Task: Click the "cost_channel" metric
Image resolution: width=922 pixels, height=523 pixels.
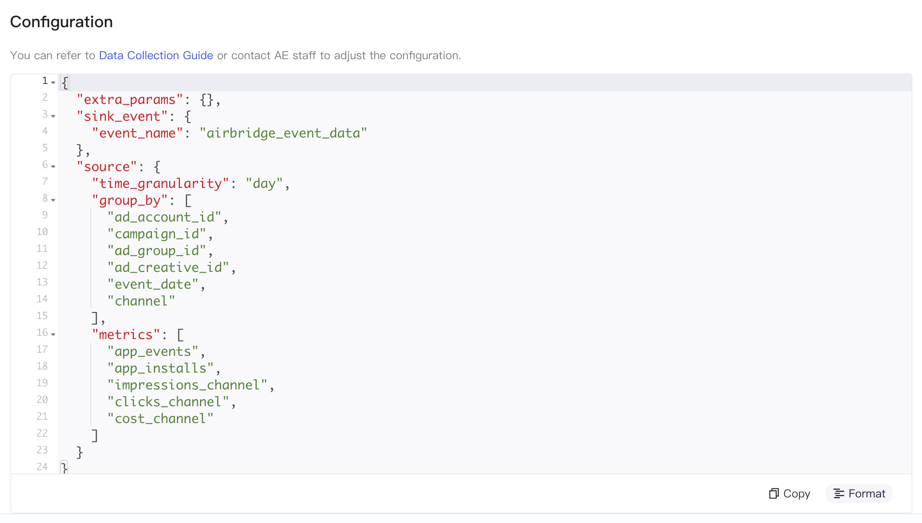Action: click(x=160, y=419)
